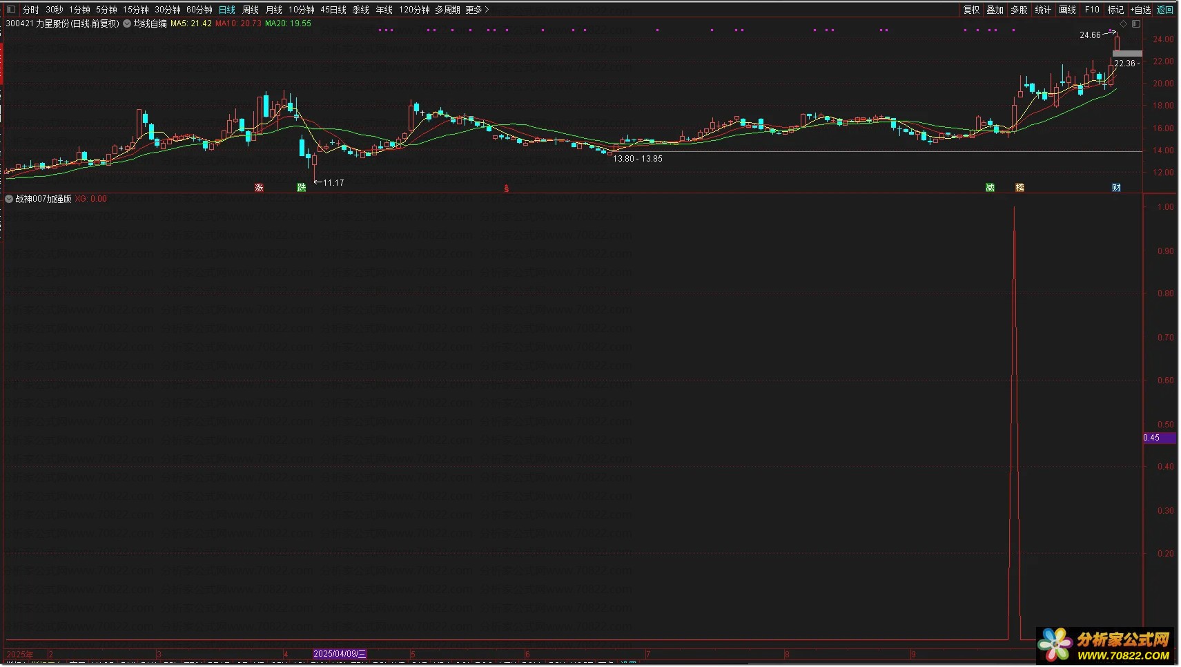Click the red $ marker on chart
This screenshot has height=667, width=1181.
coord(507,188)
